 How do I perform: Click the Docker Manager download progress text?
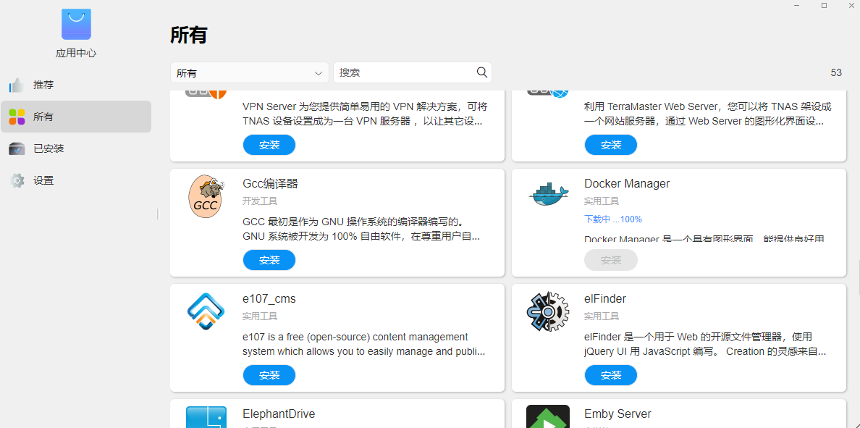click(613, 219)
